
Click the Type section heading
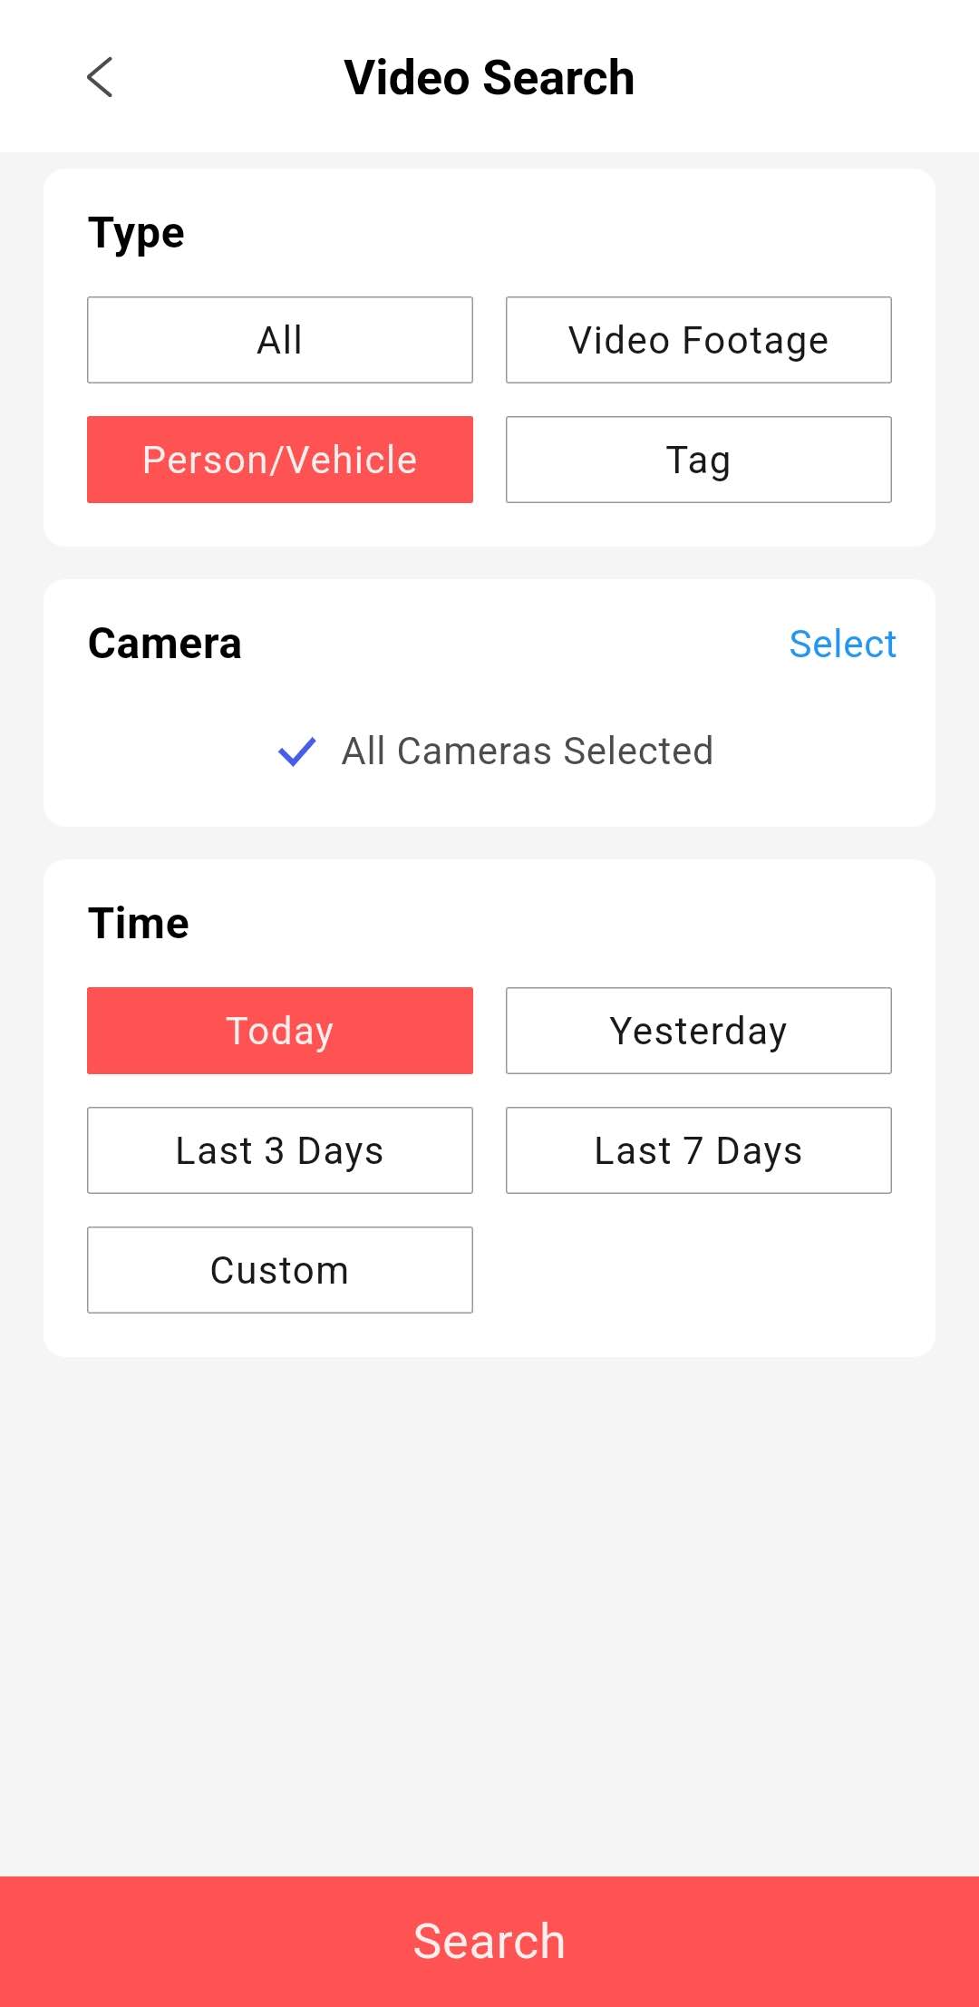pos(136,234)
